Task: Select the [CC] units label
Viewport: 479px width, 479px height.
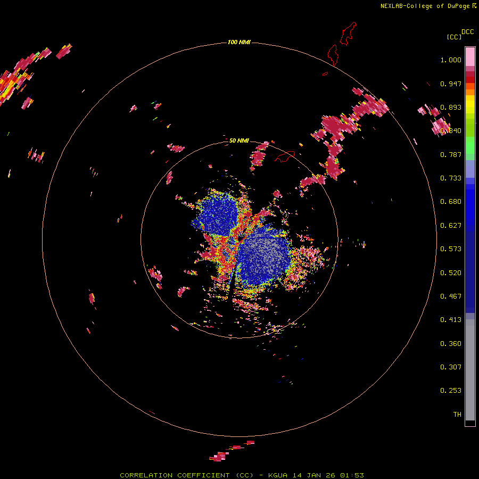Action: [x=454, y=37]
